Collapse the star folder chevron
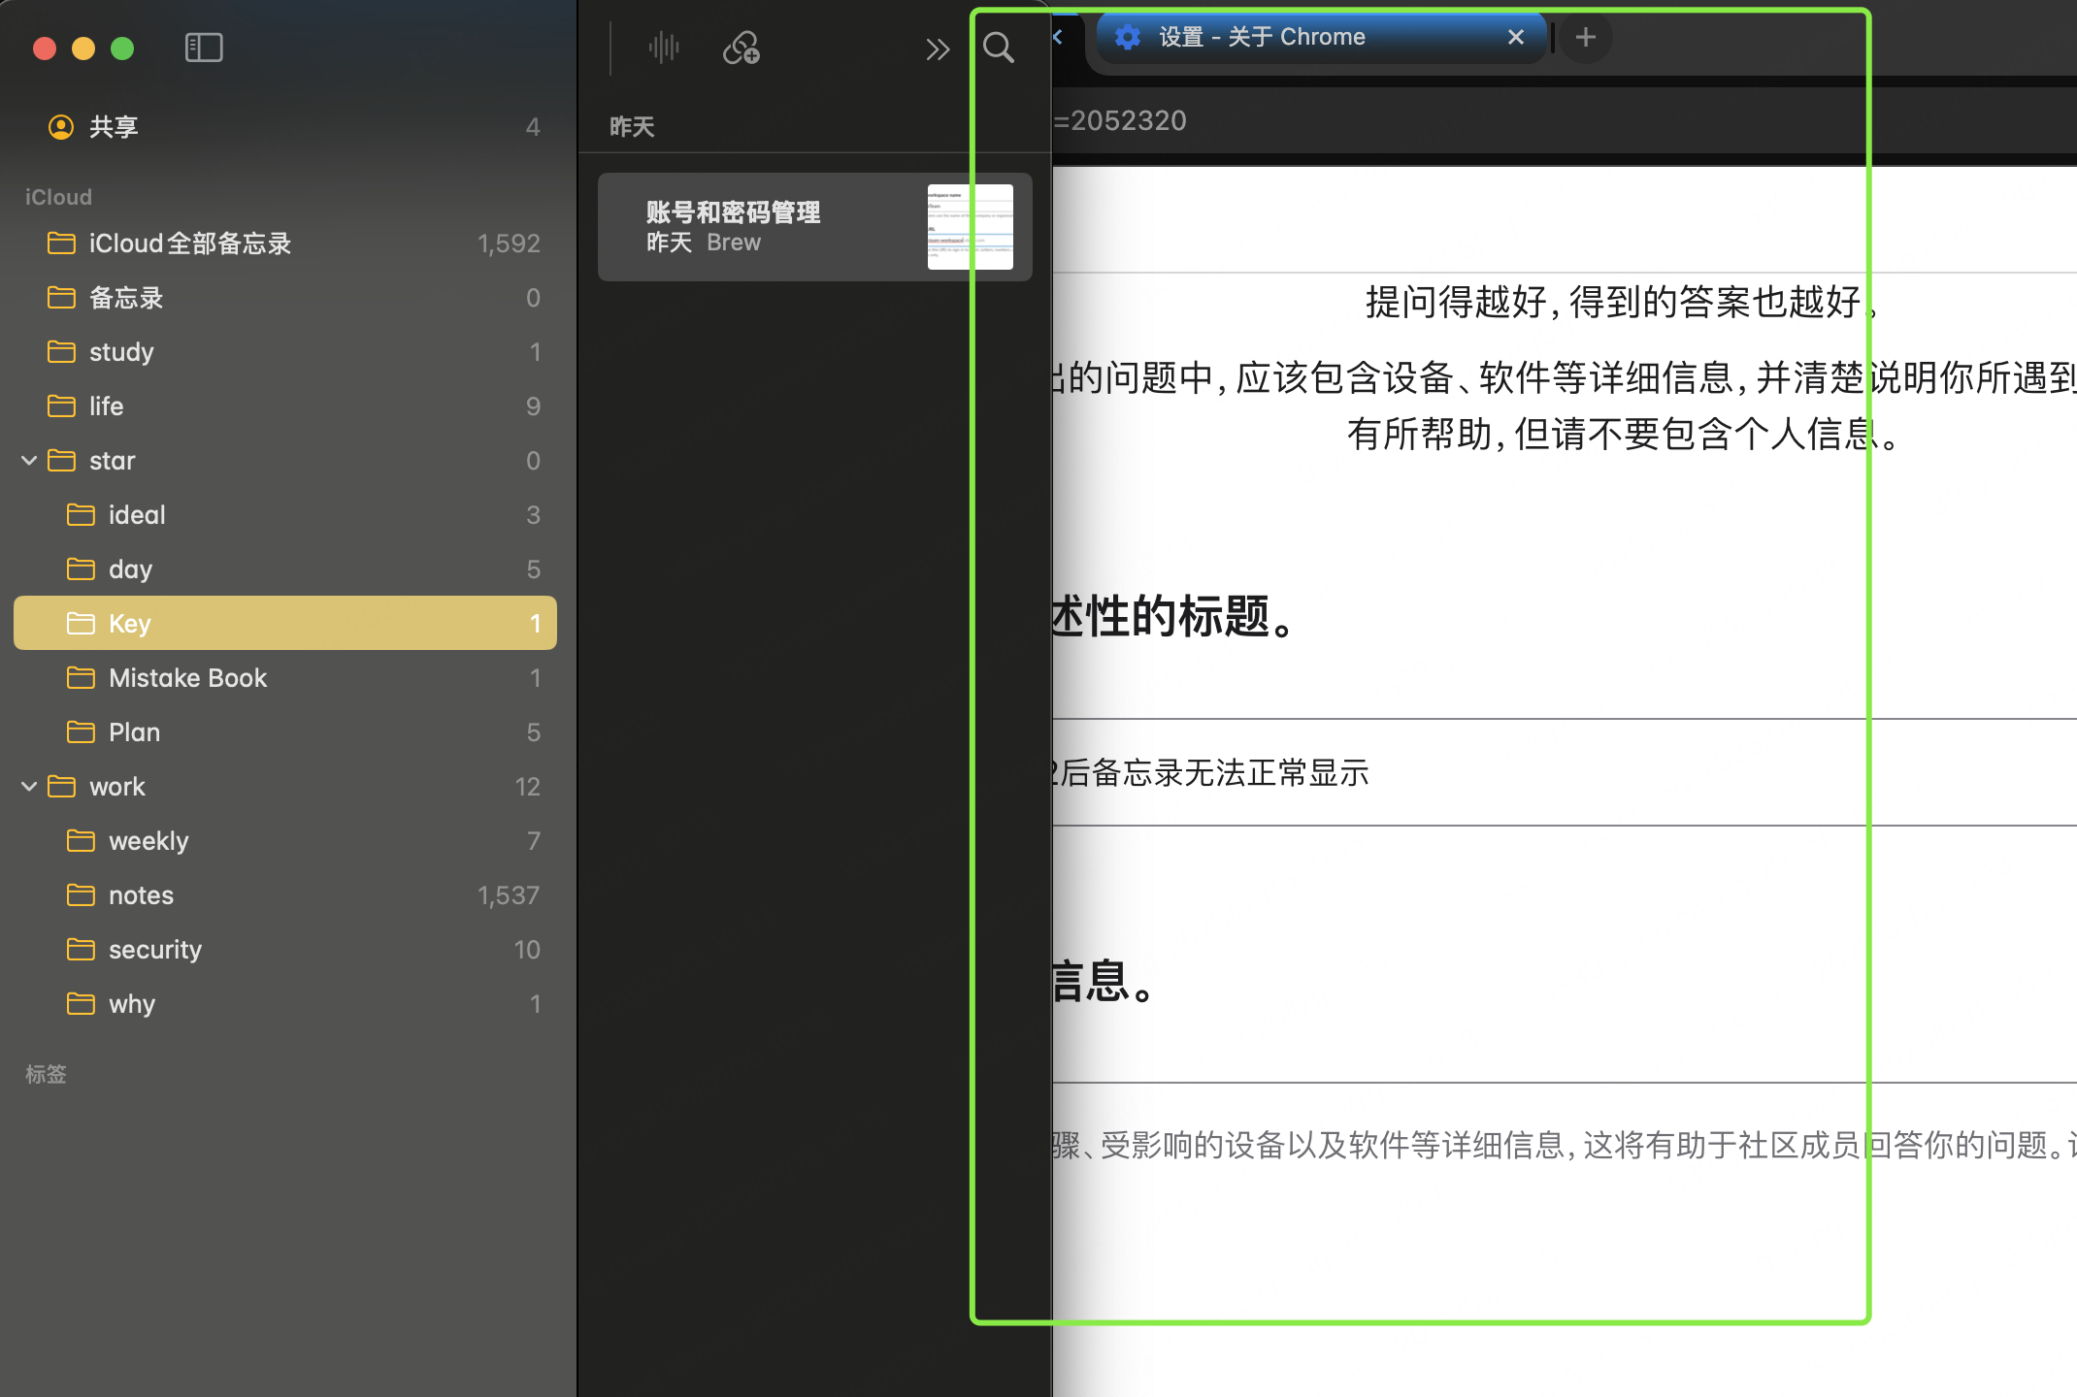Screen dimensions: 2077x1397 point(29,461)
